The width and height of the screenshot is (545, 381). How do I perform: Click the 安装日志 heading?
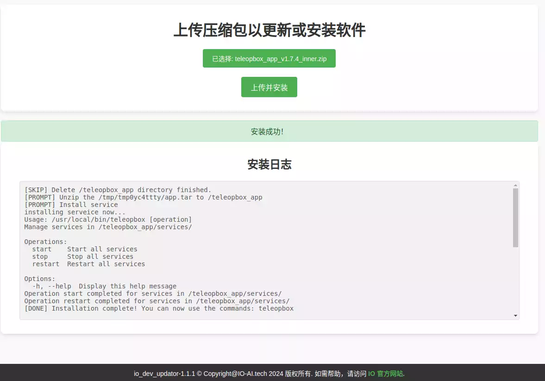pyautogui.click(x=269, y=164)
